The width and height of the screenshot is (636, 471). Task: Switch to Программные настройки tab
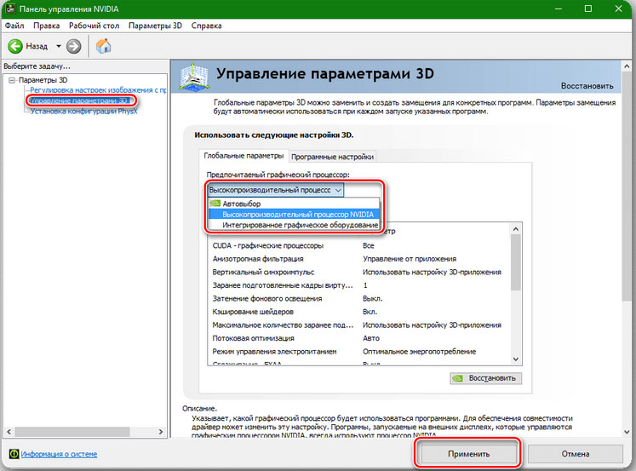tap(332, 157)
